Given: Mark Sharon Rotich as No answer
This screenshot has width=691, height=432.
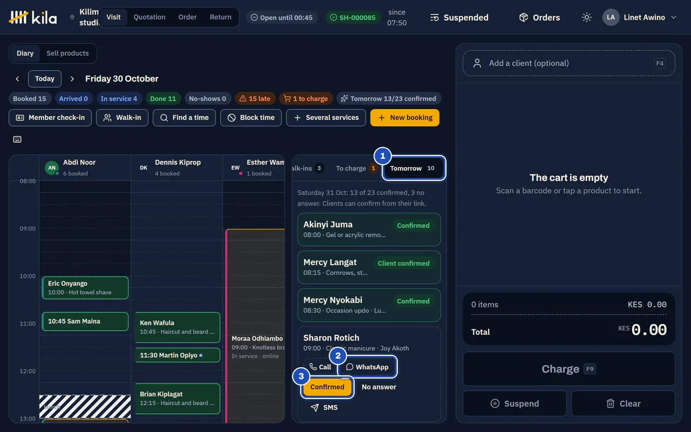Looking at the screenshot, I should [379, 387].
